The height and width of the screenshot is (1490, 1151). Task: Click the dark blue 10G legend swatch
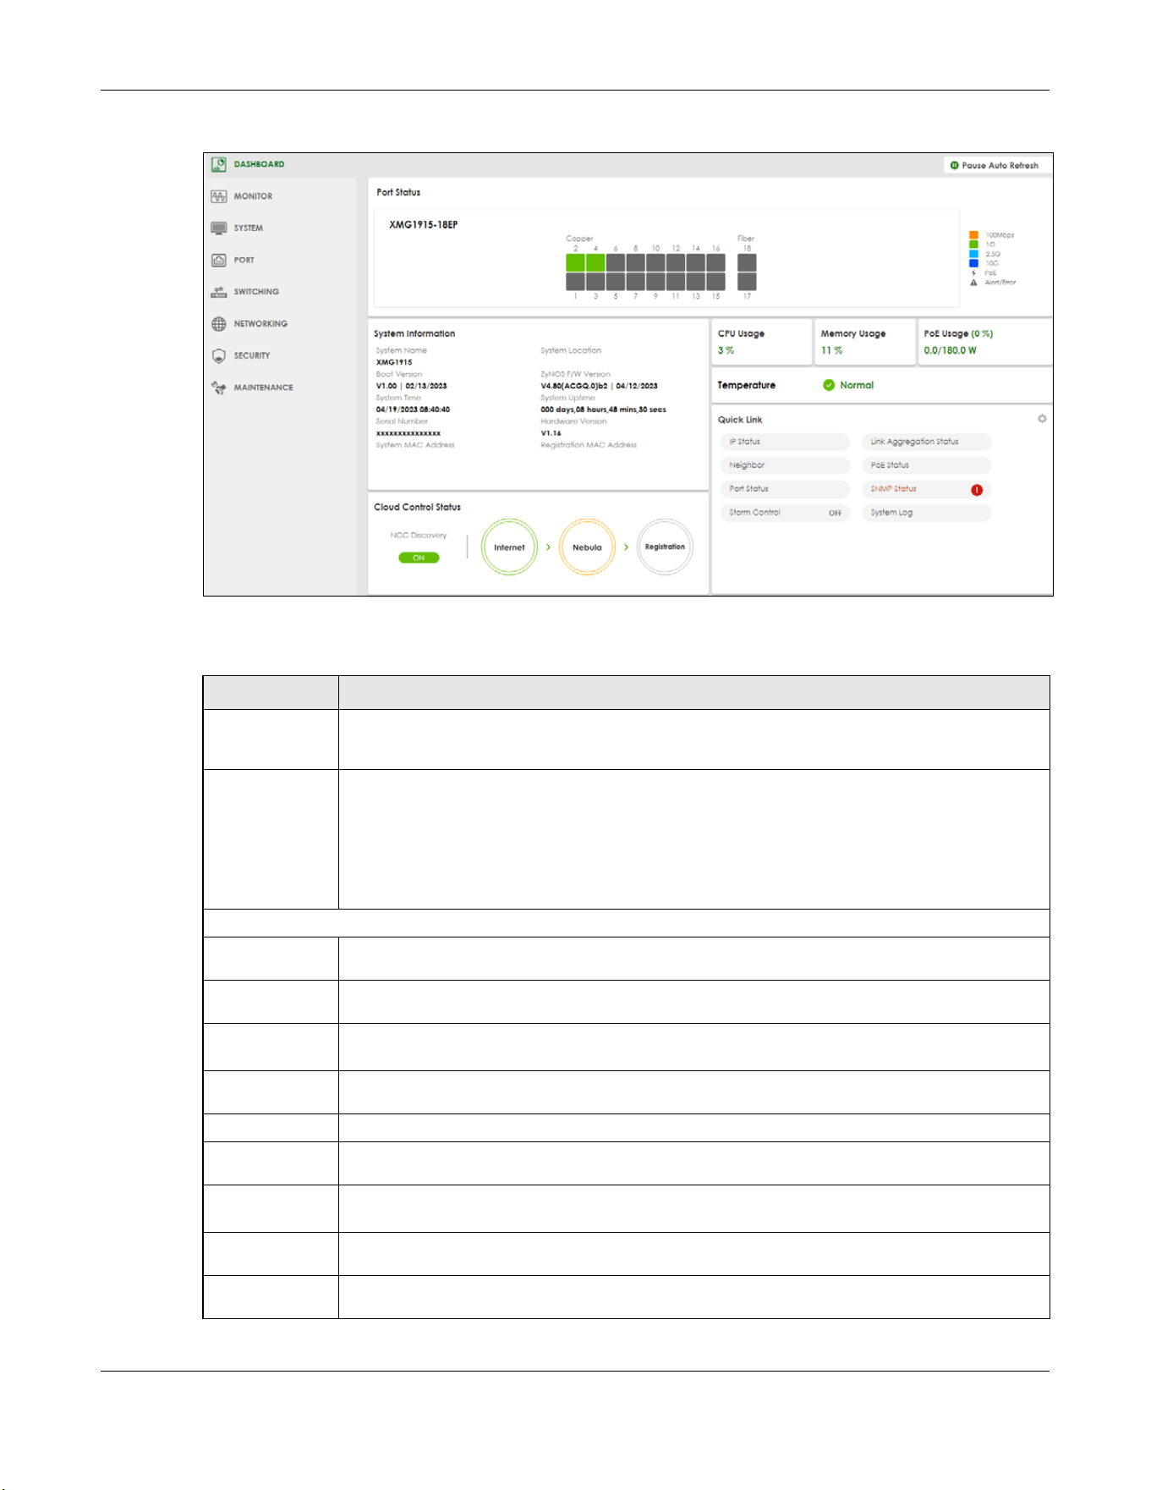tap(973, 263)
